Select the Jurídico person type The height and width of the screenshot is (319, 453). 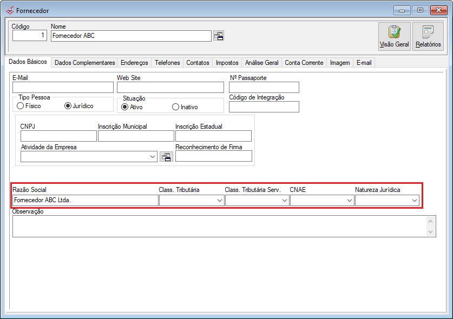tap(68, 107)
